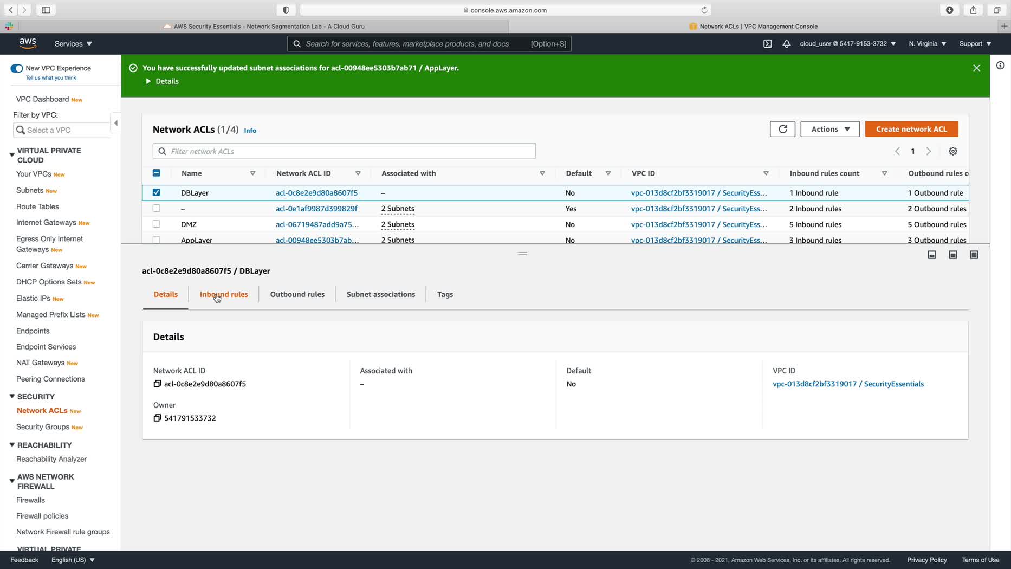The height and width of the screenshot is (569, 1011).
Task: Open the SecurityEssentials VPC ID link in Details
Action: click(848, 384)
